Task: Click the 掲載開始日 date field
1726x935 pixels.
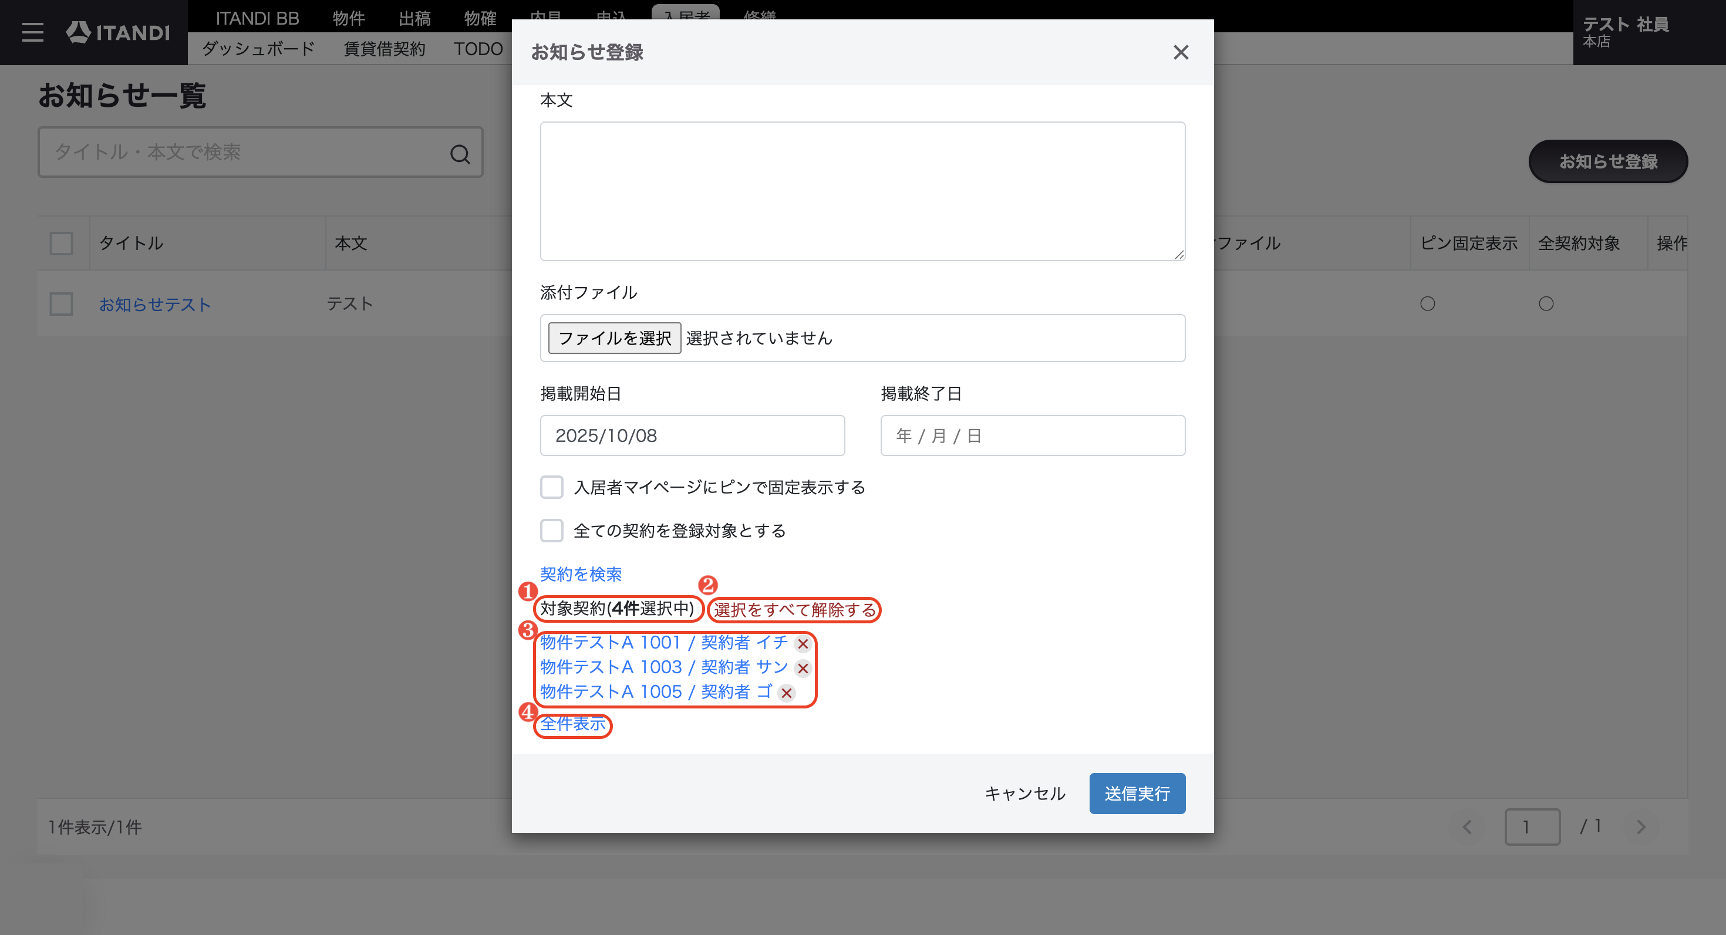Action: (x=692, y=436)
